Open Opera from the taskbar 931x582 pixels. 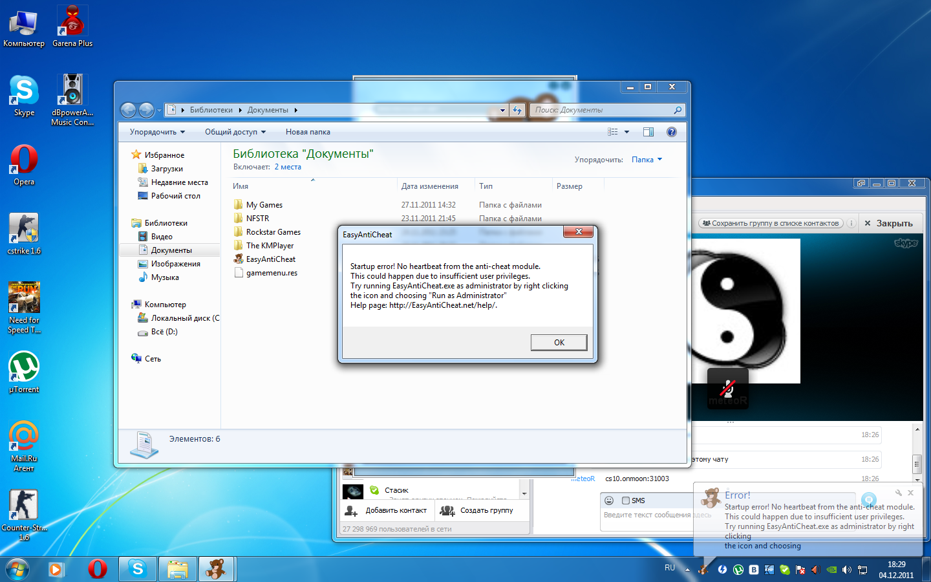98,569
